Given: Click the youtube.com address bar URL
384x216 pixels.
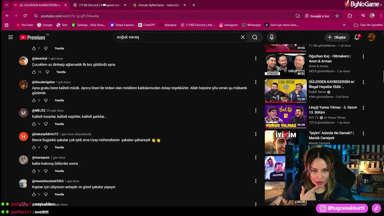Looking at the screenshot, I should 70,16.
